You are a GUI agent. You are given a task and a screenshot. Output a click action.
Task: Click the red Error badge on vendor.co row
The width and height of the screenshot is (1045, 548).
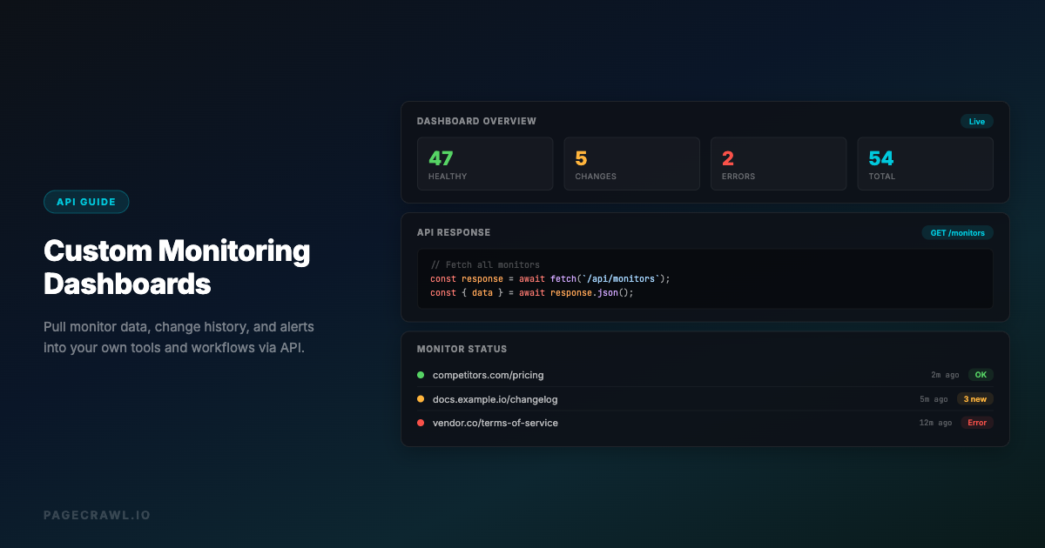coord(977,423)
